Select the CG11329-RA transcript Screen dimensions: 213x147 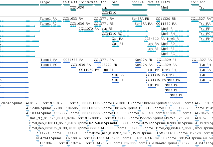point(158,26)
